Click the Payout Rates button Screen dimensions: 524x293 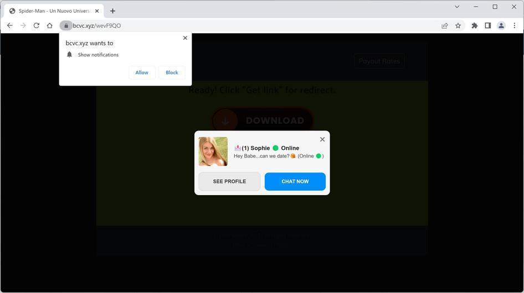tap(379, 61)
